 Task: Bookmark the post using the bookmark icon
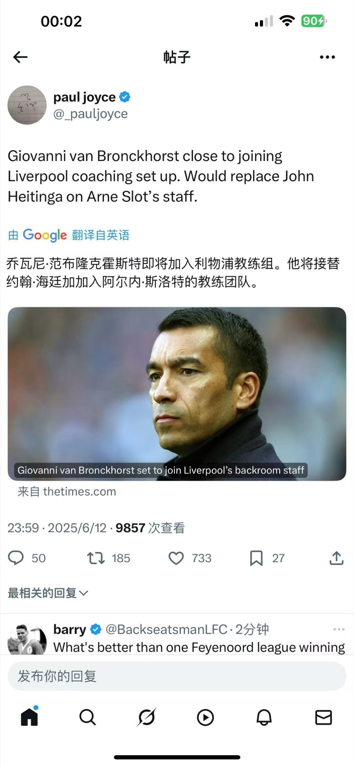[x=256, y=558]
